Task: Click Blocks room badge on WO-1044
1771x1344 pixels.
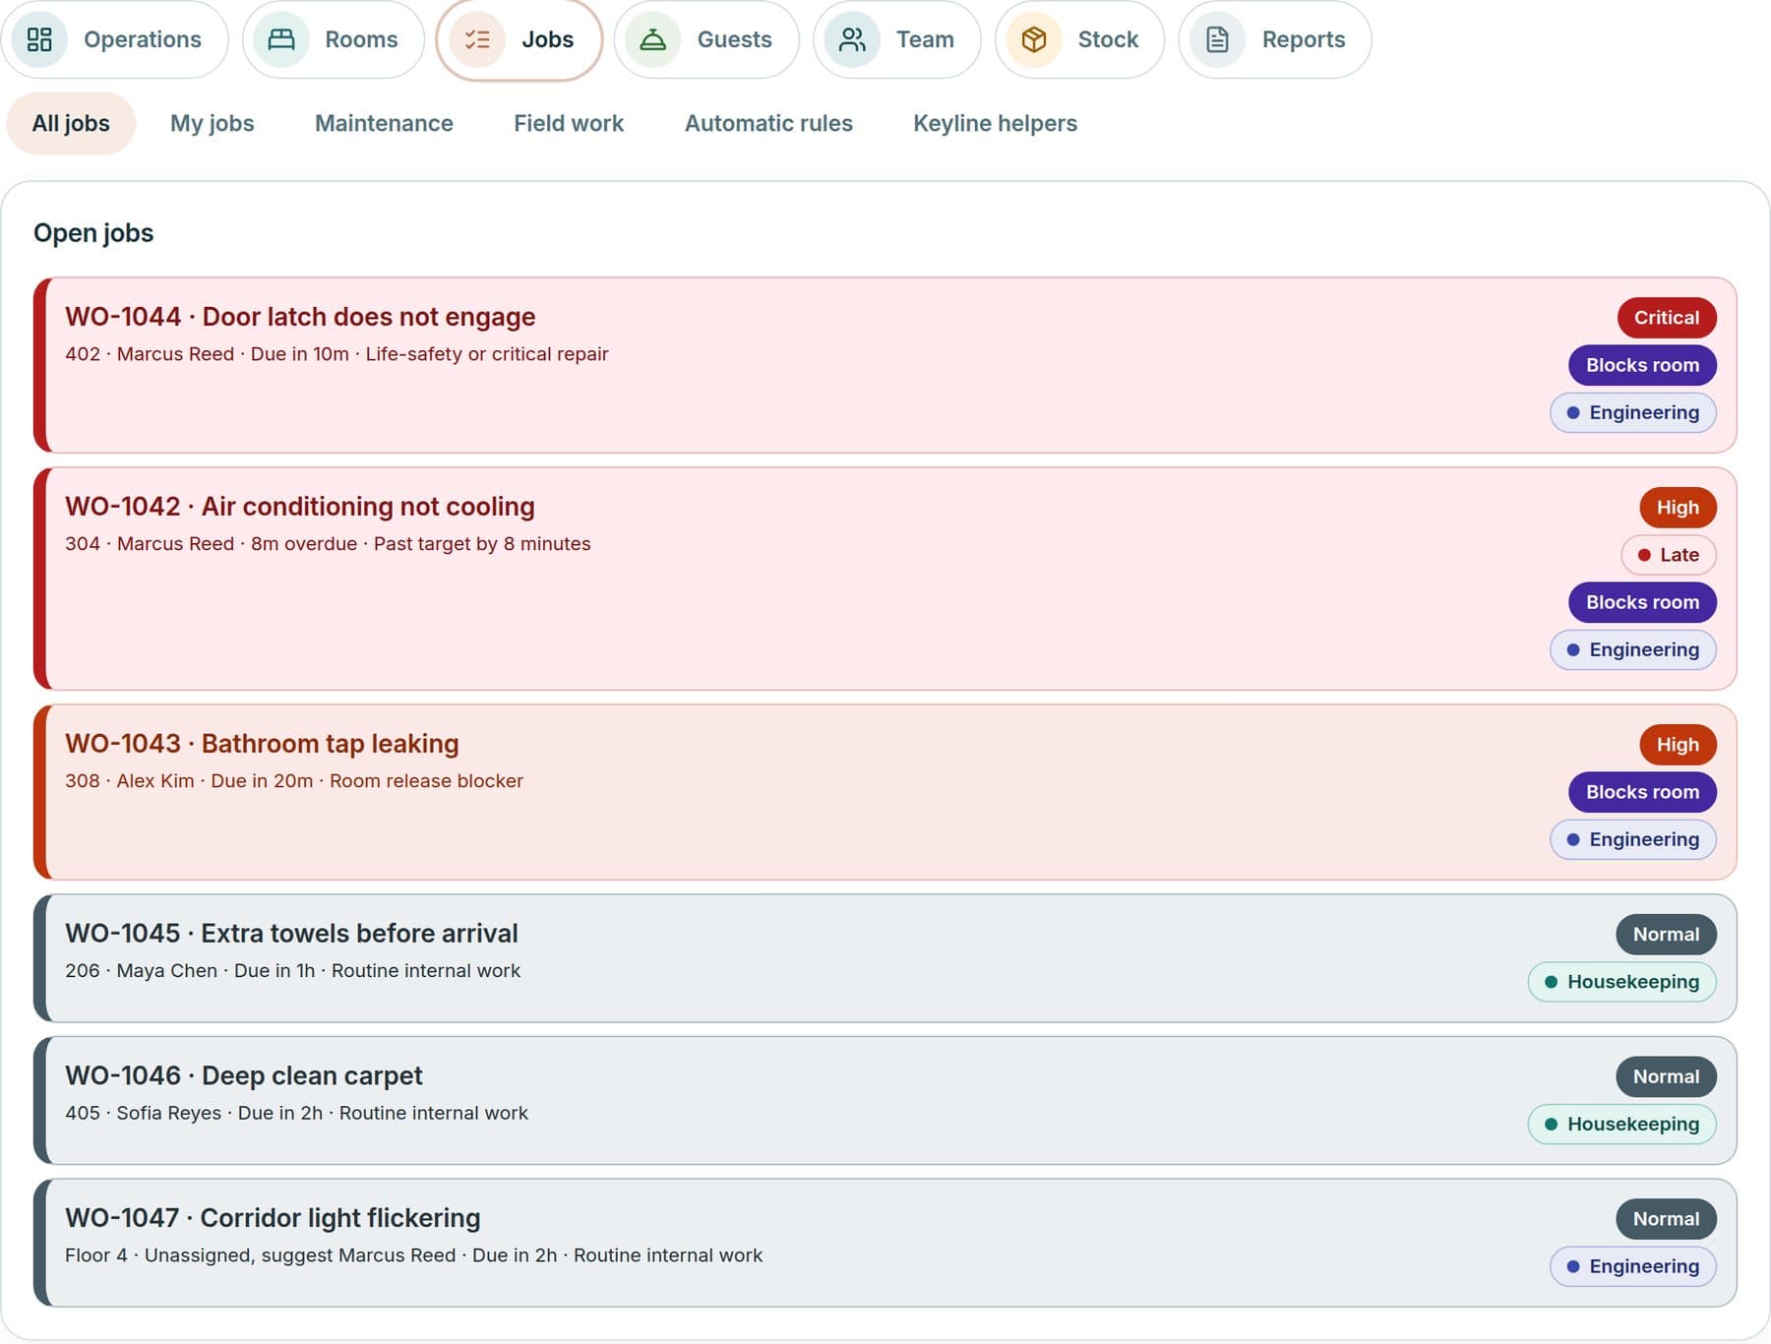Action: pyautogui.click(x=1642, y=365)
